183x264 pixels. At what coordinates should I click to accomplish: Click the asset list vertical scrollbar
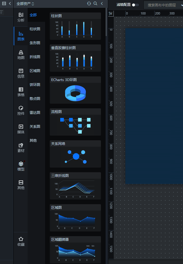(106, 22)
